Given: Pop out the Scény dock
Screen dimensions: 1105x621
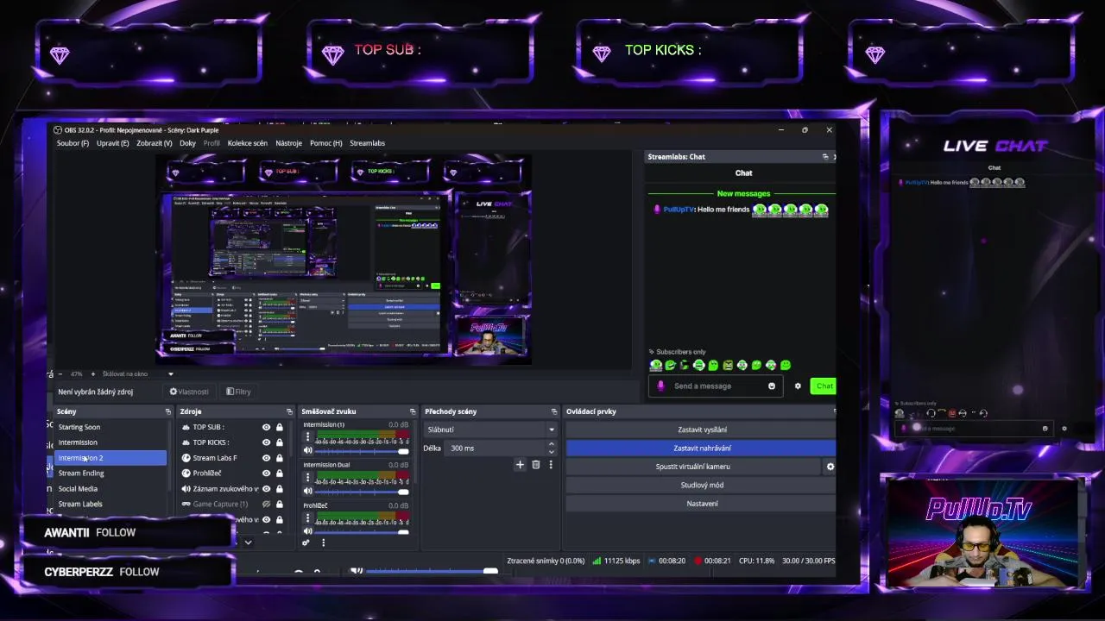Looking at the screenshot, I should click(167, 411).
